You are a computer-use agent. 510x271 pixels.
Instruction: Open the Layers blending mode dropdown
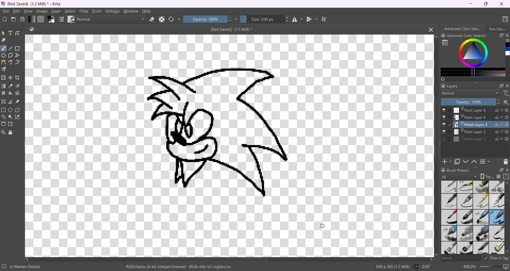470,93
